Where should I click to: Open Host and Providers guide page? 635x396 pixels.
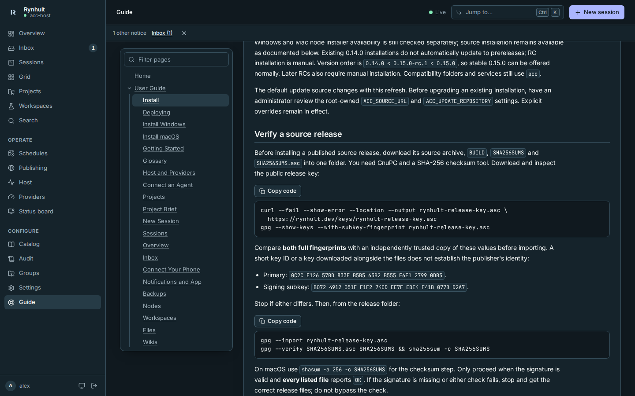[x=169, y=173]
